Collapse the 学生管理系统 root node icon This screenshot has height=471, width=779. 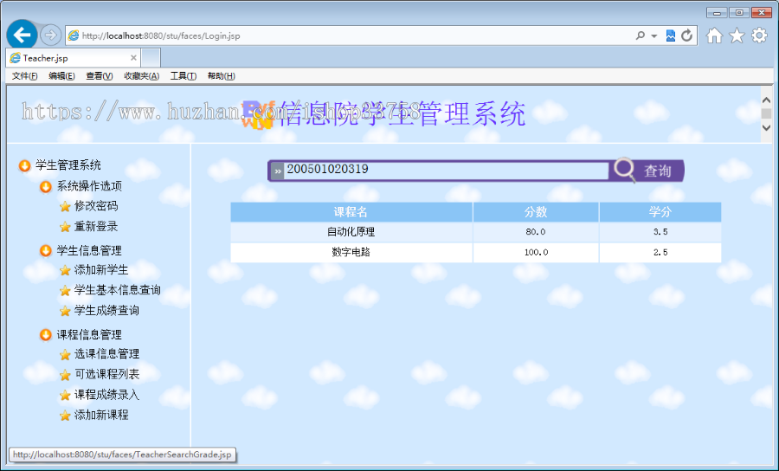coord(24,165)
